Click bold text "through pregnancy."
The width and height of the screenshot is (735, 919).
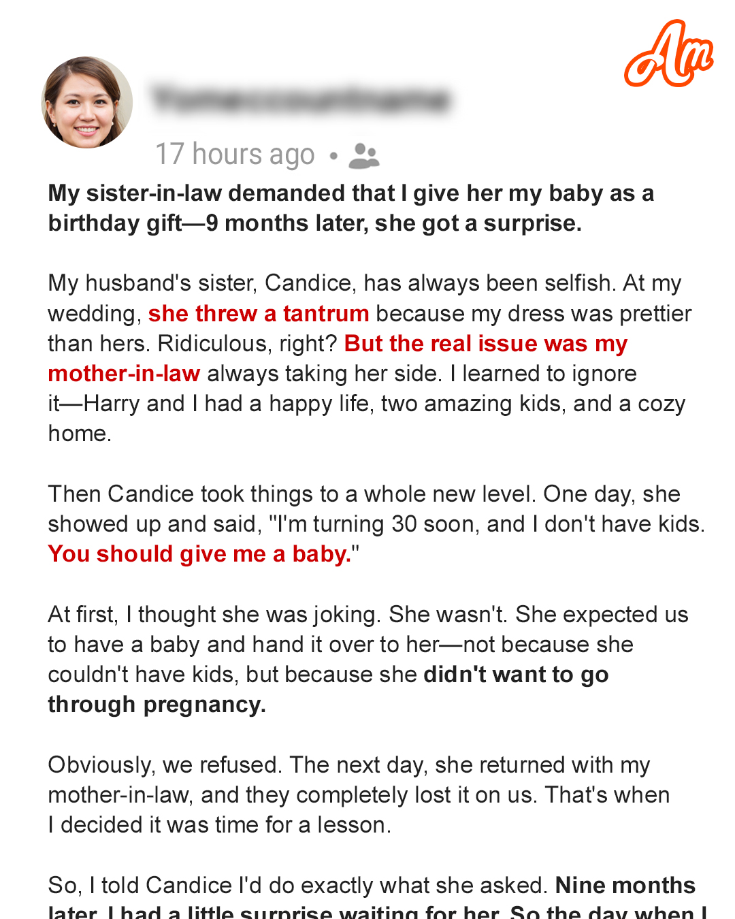point(157,705)
